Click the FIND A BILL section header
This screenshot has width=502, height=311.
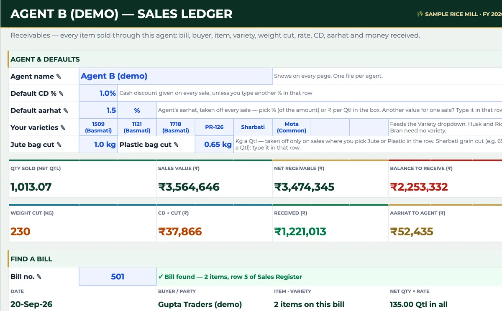point(31,259)
